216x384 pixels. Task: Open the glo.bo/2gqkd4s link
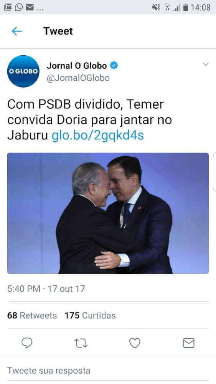click(97, 135)
